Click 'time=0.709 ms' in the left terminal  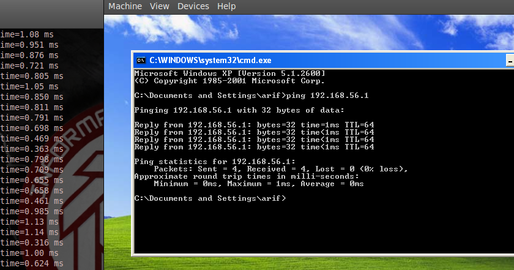[x=32, y=170]
